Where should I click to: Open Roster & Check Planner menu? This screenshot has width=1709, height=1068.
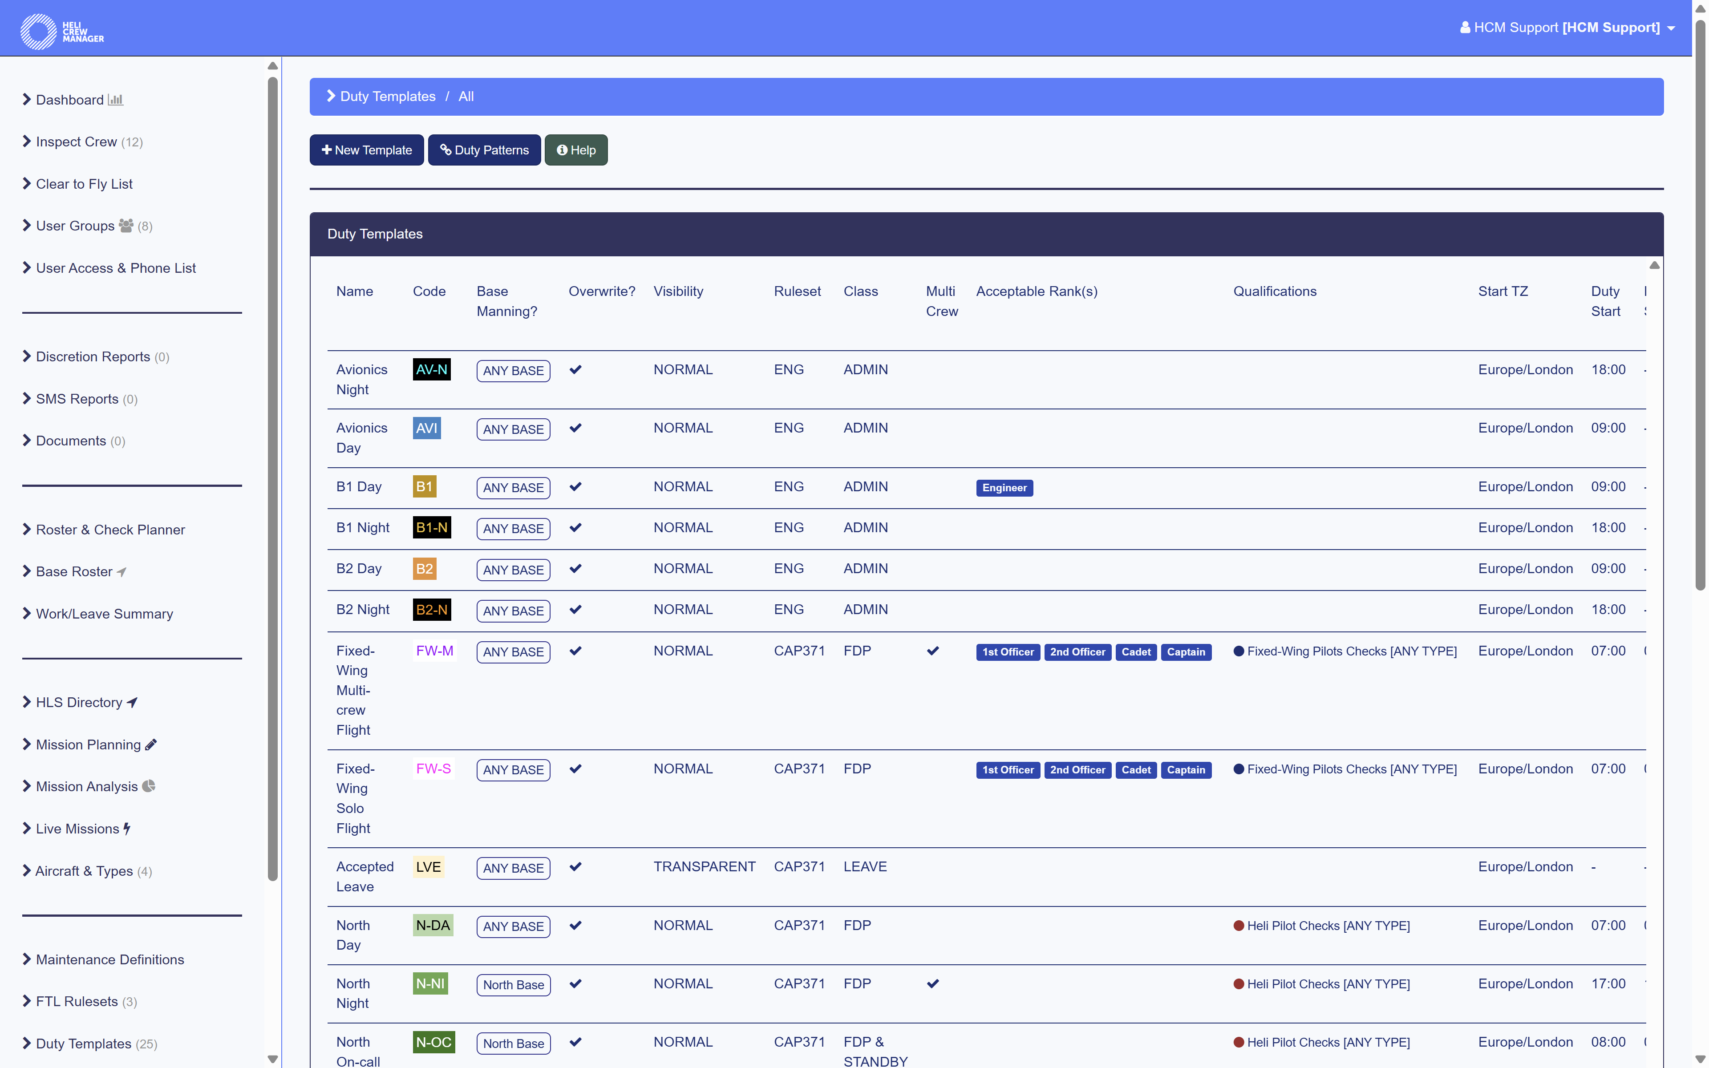click(x=109, y=529)
